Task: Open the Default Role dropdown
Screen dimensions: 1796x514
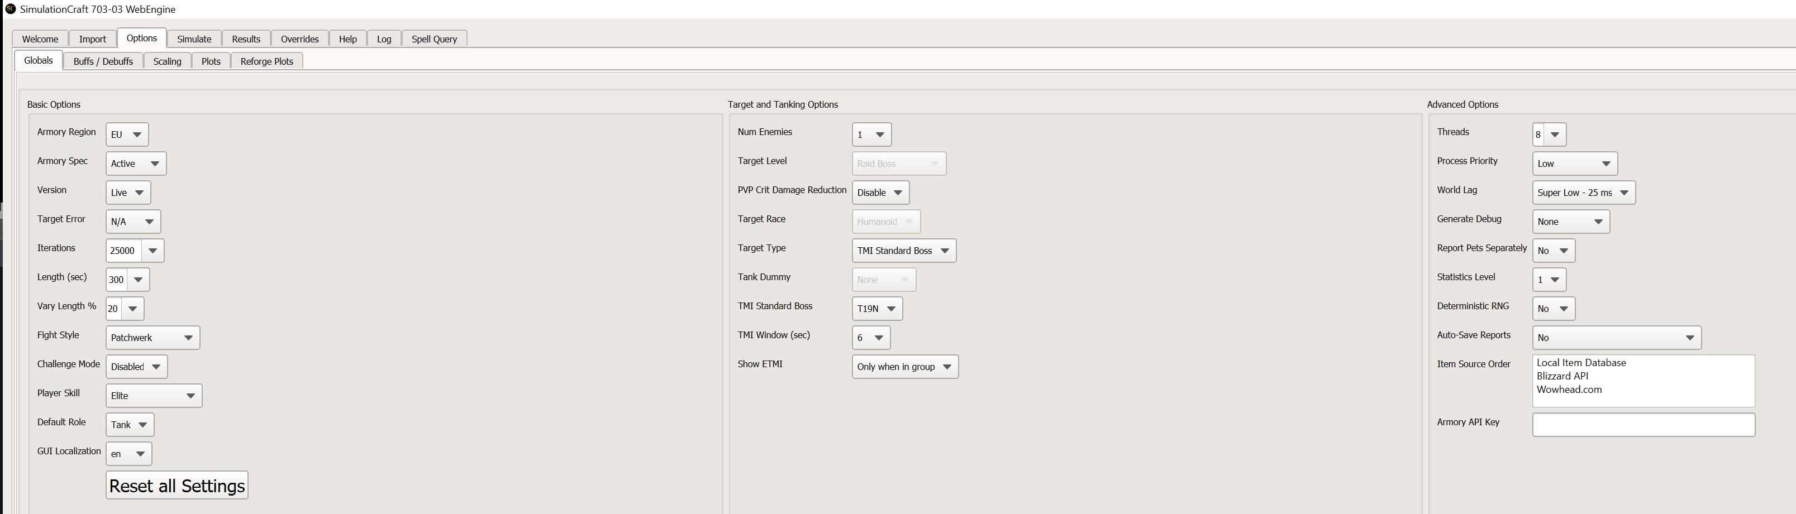Action: click(x=130, y=425)
